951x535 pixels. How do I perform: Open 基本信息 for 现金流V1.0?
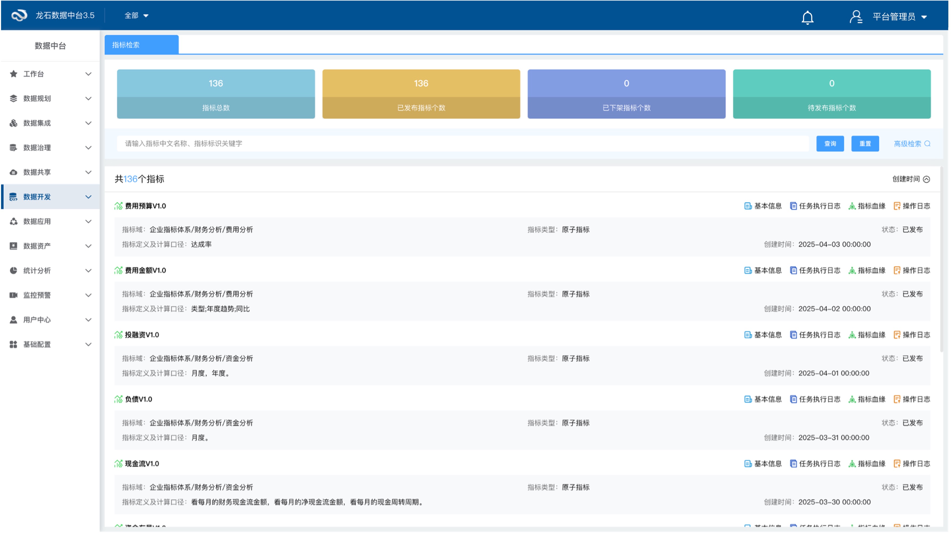(763, 464)
